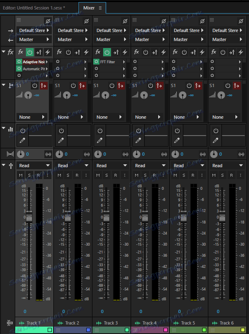The image size is (249, 334).
Task: Click pre-render lightning icon on Track 1
Action: tap(48, 52)
